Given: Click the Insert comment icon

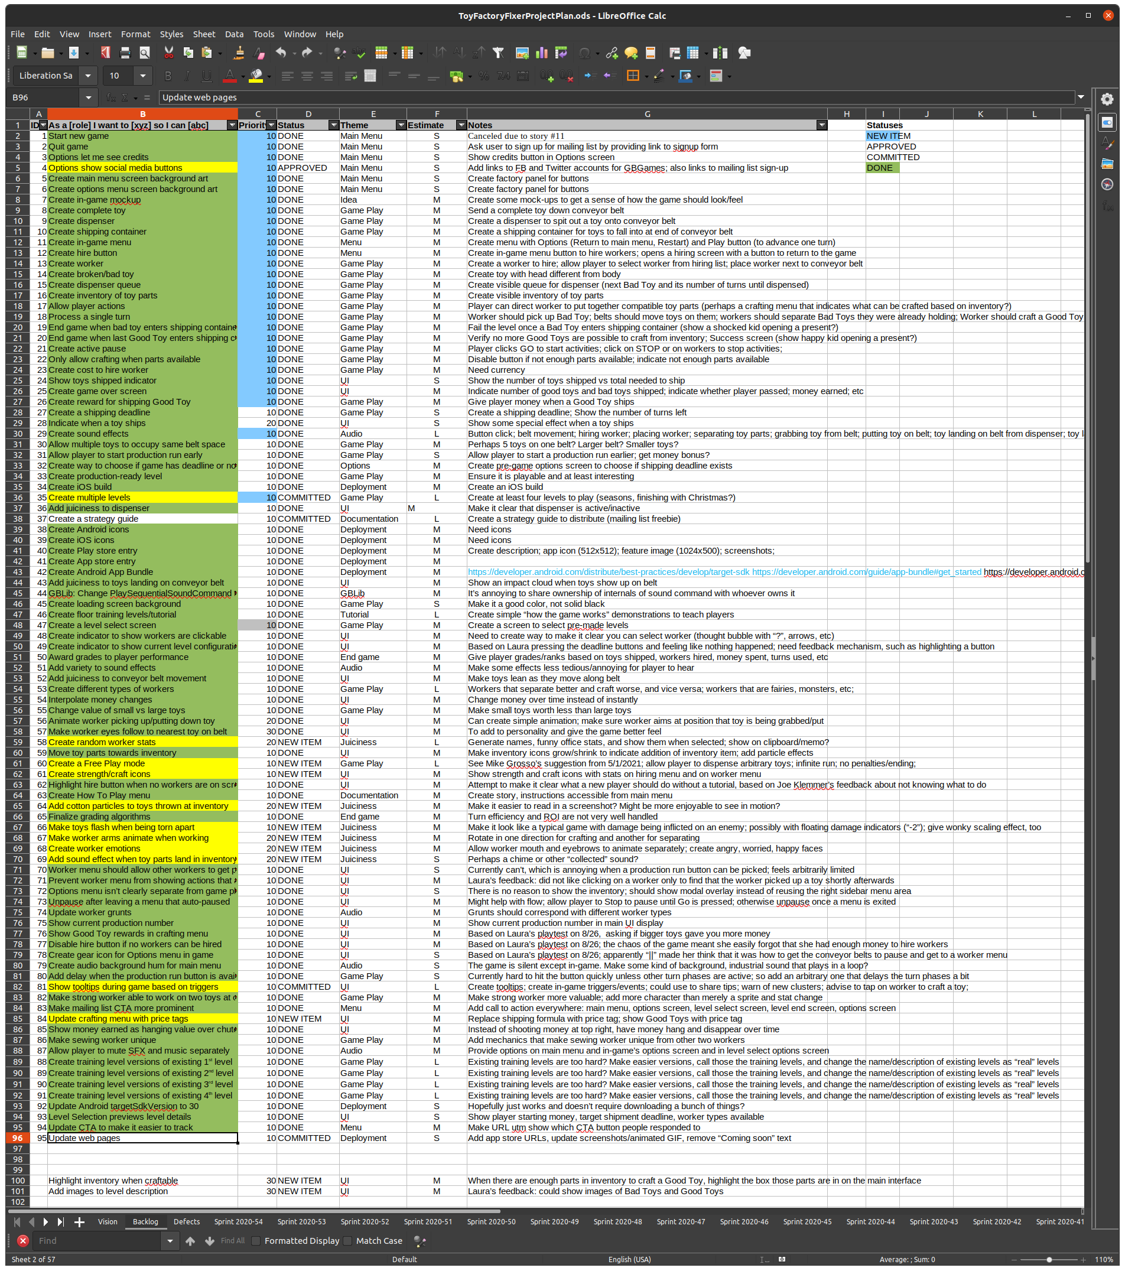Looking at the screenshot, I should (631, 53).
